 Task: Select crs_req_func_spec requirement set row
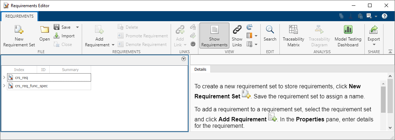click(49, 86)
